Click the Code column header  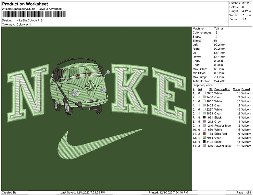[236, 89]
